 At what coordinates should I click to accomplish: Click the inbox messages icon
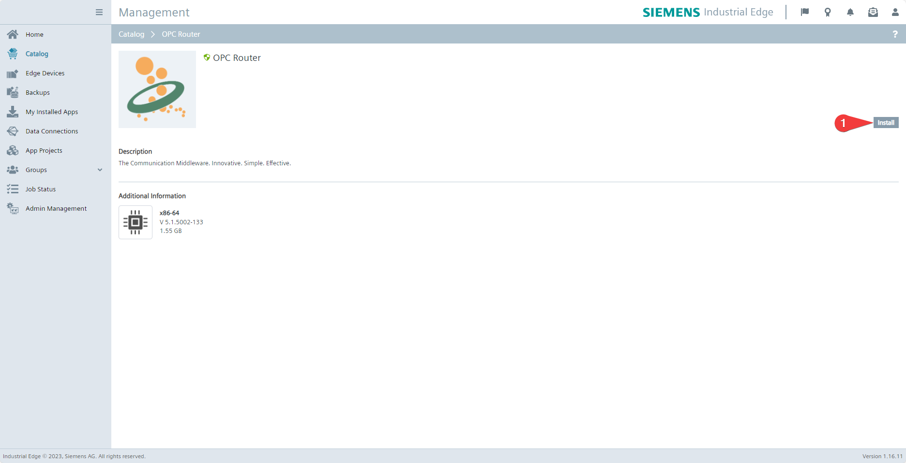coord(873,12)
